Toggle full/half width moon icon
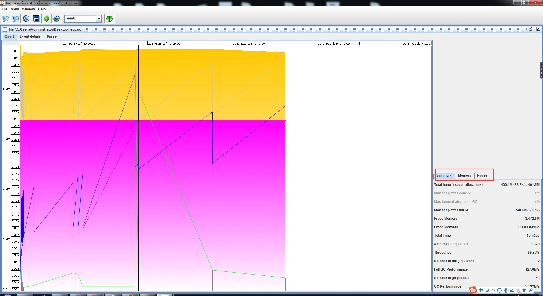Screen dimensions: 543x296 pyautogui.click(x=487, y=290)
